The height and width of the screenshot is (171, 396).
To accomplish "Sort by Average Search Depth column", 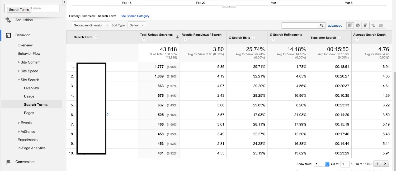I will coord(369,35).
